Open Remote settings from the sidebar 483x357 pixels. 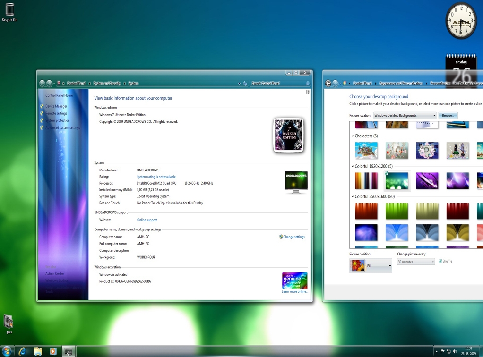[56, 113]
